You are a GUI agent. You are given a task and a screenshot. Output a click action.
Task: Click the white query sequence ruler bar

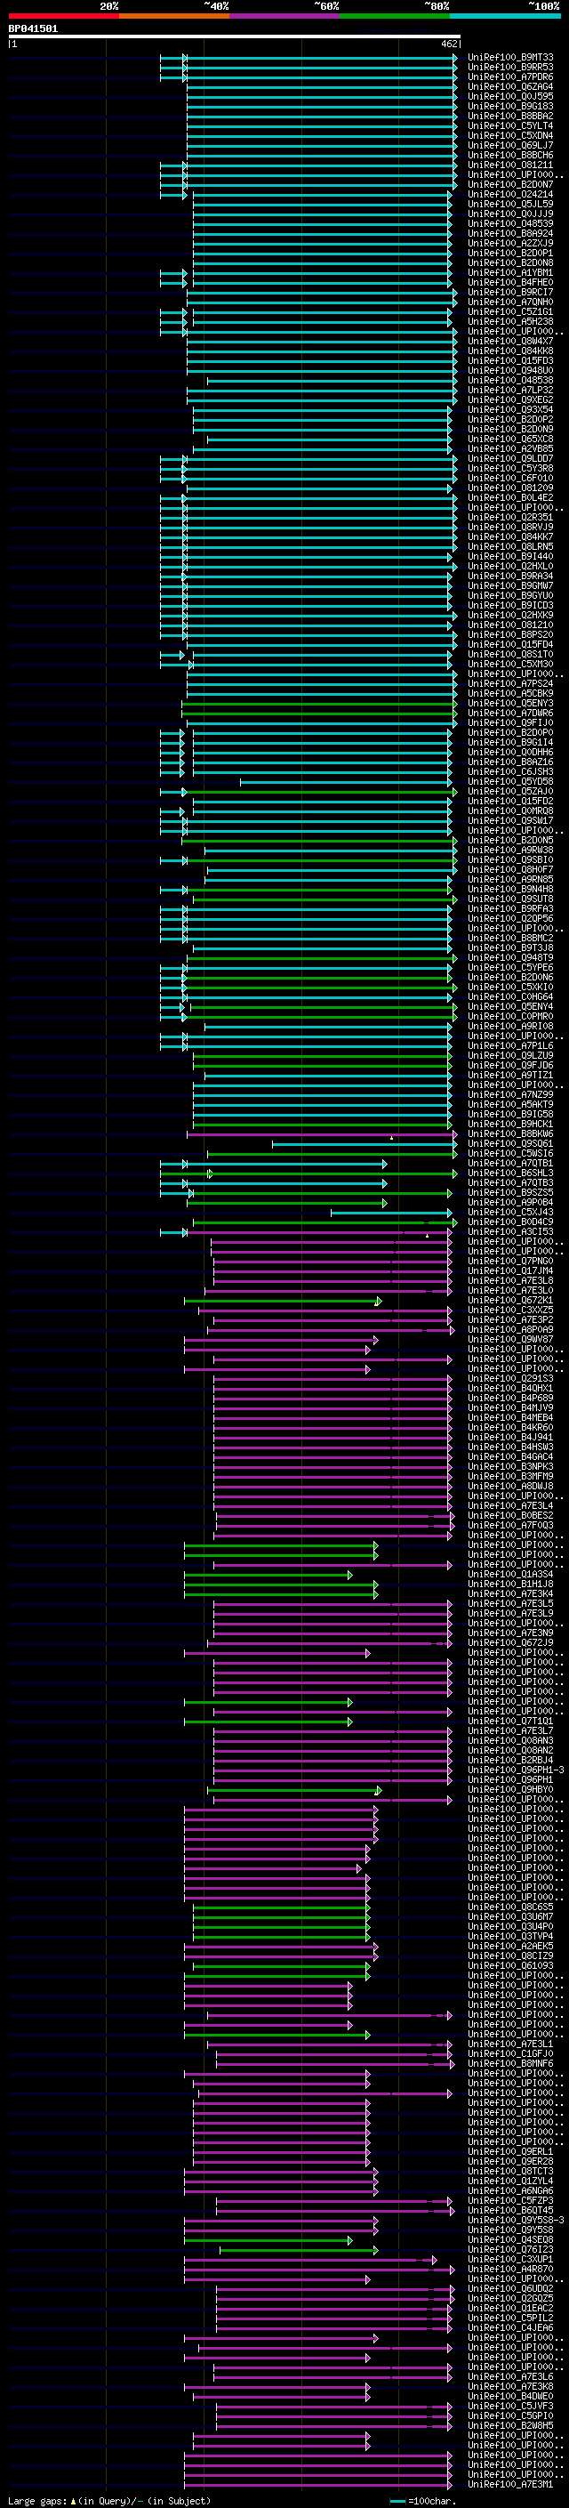point(235,36)
